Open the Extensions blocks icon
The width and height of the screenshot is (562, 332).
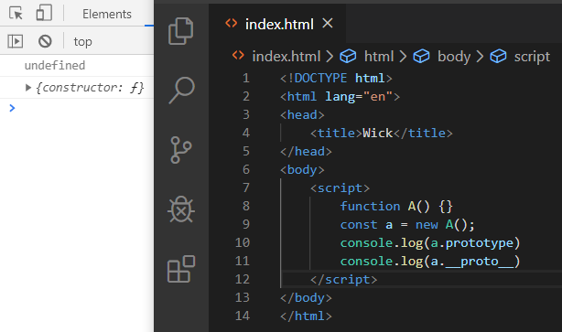tap(181, 269)
